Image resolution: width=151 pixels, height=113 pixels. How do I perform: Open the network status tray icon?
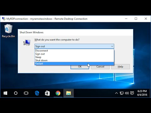click(122, 93)
